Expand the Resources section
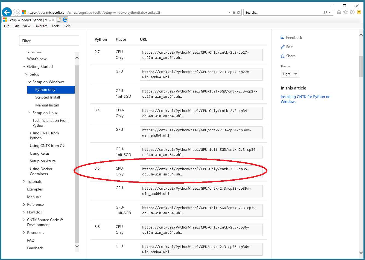Image resolution: width=365 pixels, height=260 pixels. (24, 233)
